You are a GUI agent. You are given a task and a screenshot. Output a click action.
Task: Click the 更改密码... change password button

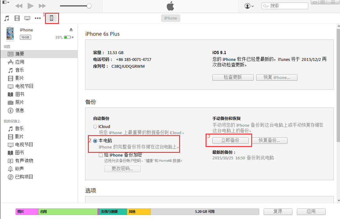click(123, 169)
